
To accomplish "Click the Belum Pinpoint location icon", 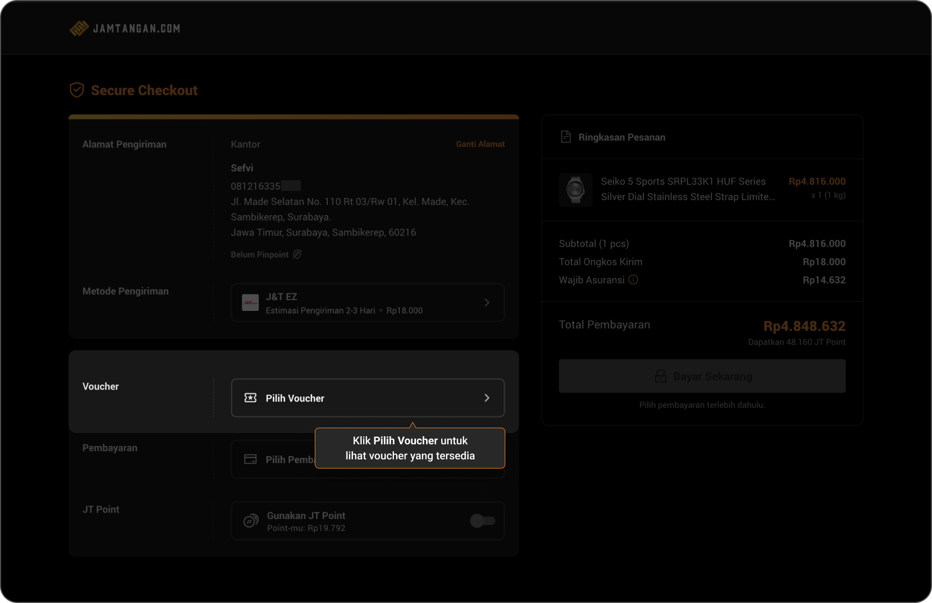I will coord(297,254).
